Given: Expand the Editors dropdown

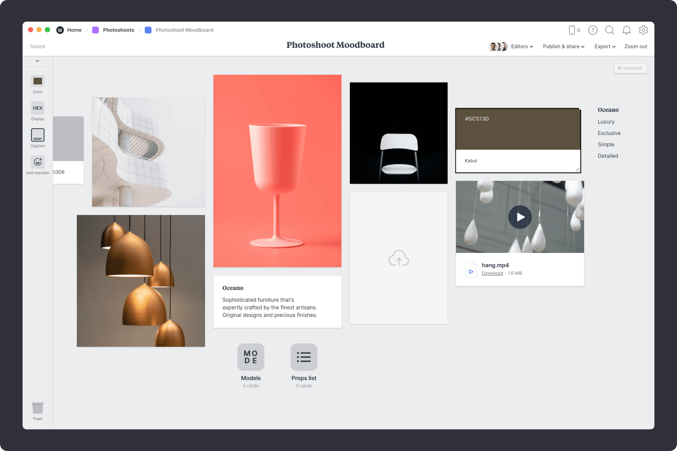Looking at the screenshot, I should (x=522, y=46).
